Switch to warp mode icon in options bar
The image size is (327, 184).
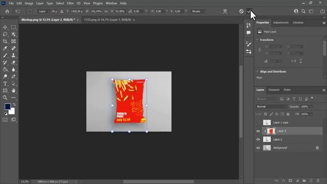click(x=225, y=11)
